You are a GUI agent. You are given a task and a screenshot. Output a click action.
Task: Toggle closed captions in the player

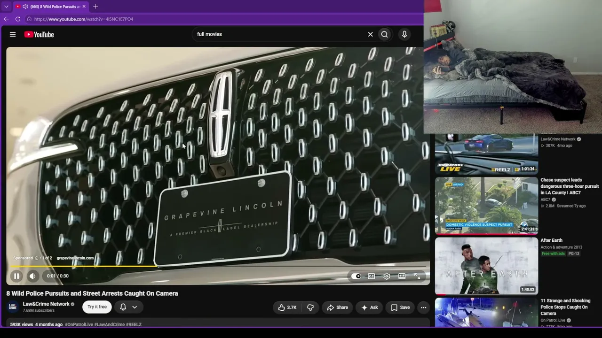pos(372,276)
